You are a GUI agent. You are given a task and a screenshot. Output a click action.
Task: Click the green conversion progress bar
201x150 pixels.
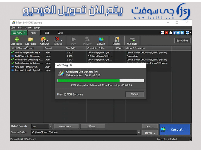pyautogui.click(x=100, y=81)
